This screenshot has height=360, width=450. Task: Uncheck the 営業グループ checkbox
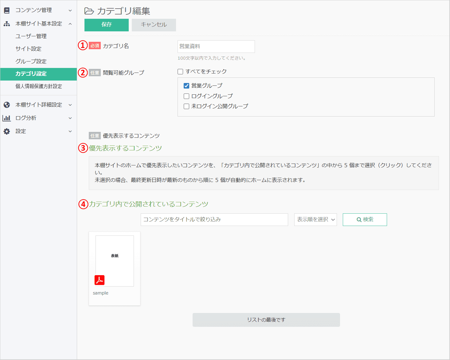click(x=186, y=86)
